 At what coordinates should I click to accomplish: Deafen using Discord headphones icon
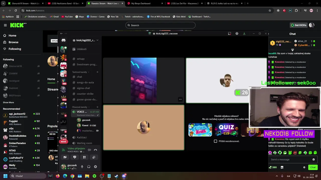coord(89,167)
